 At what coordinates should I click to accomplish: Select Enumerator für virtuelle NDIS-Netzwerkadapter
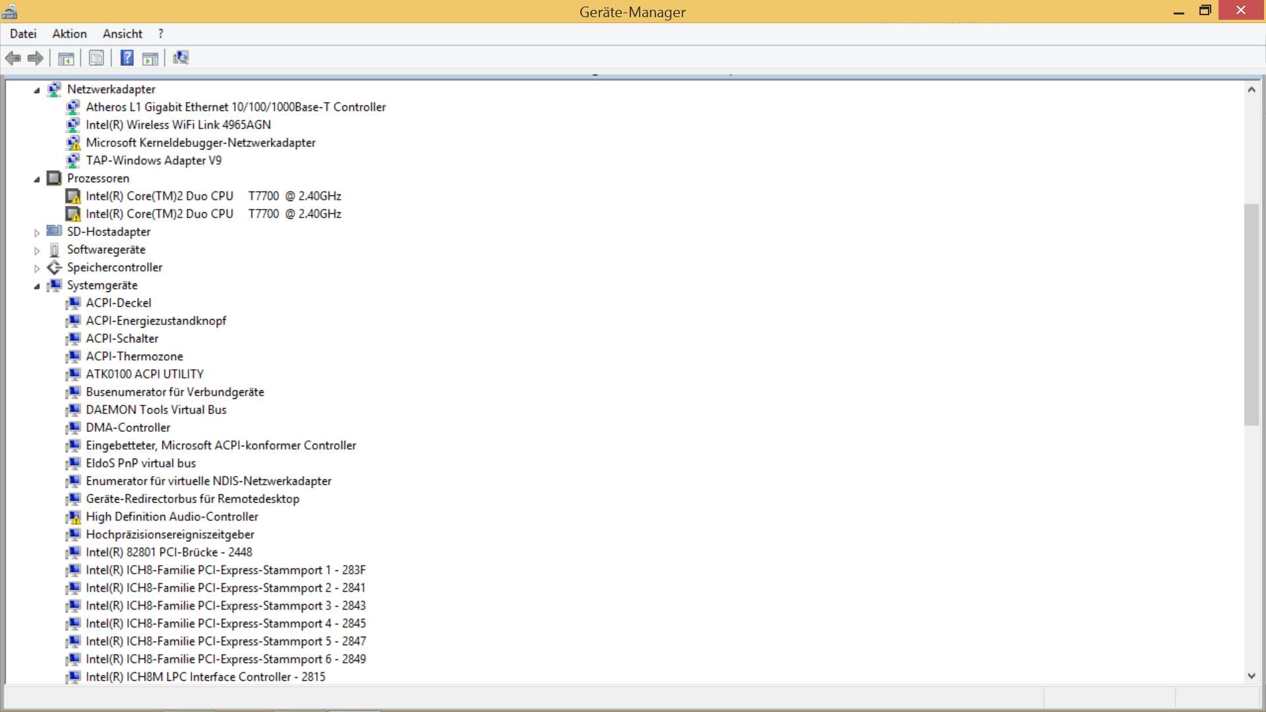point(208,481)
